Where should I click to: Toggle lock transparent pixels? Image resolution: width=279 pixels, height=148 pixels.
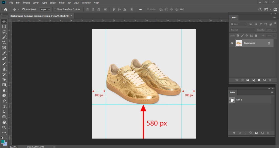click(x=238, y=36)
